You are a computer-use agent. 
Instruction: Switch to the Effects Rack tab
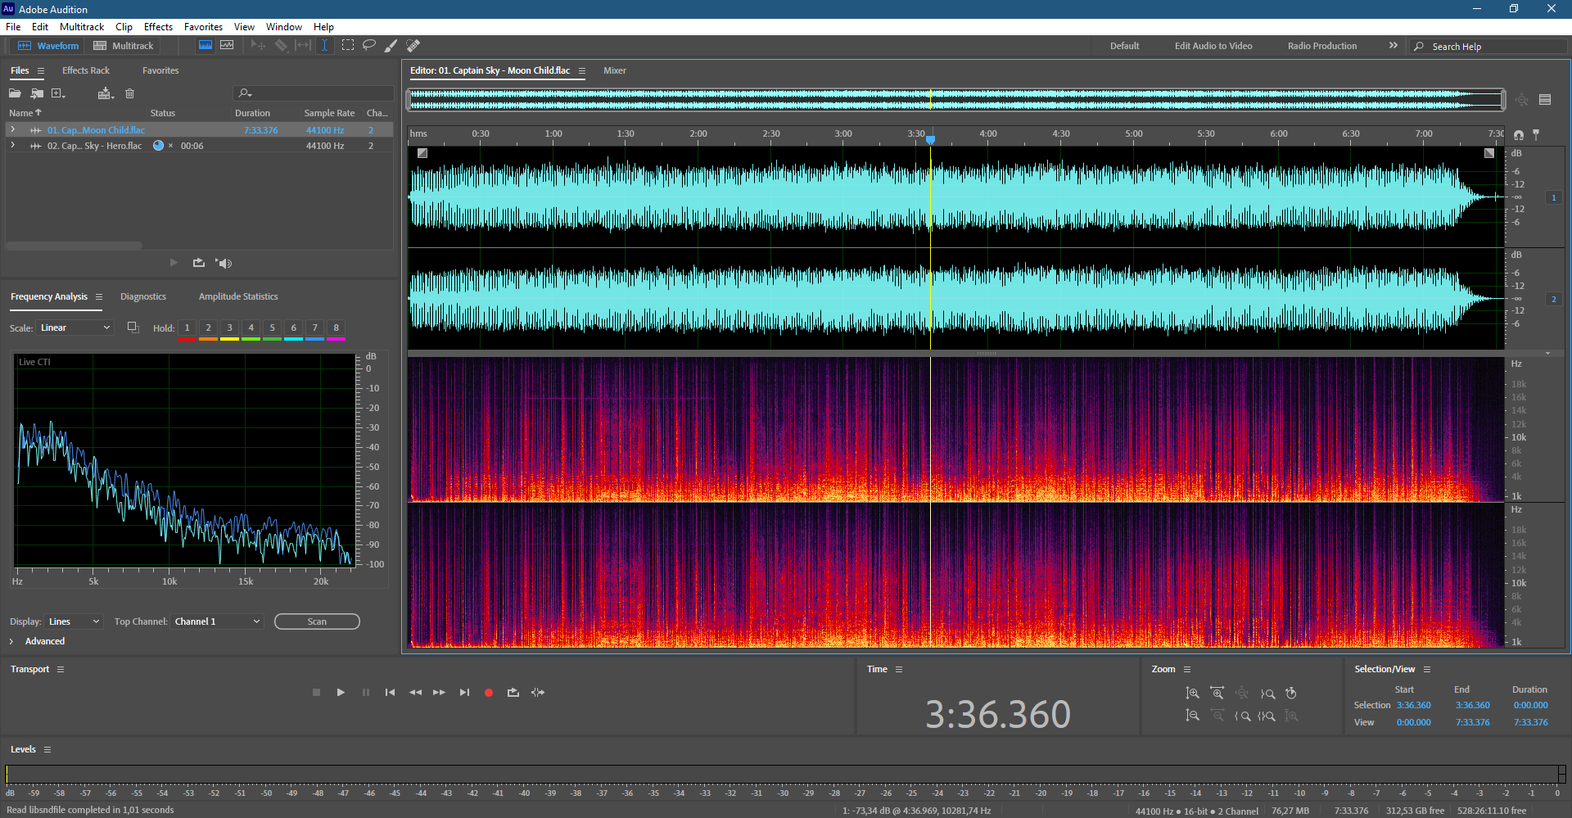pyautogui.click(x=85, y=70)
